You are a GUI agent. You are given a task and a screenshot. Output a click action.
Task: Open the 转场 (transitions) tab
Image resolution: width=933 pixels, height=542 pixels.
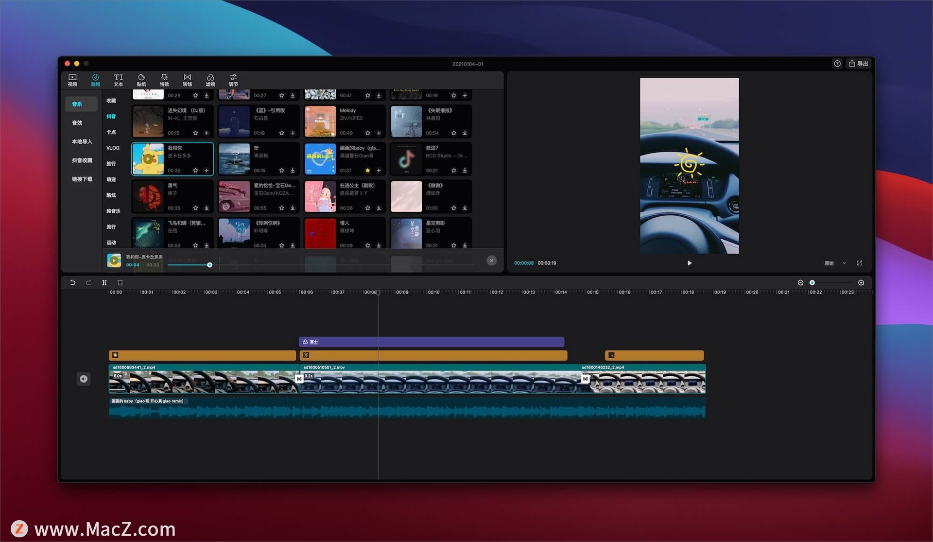(187, 80)
